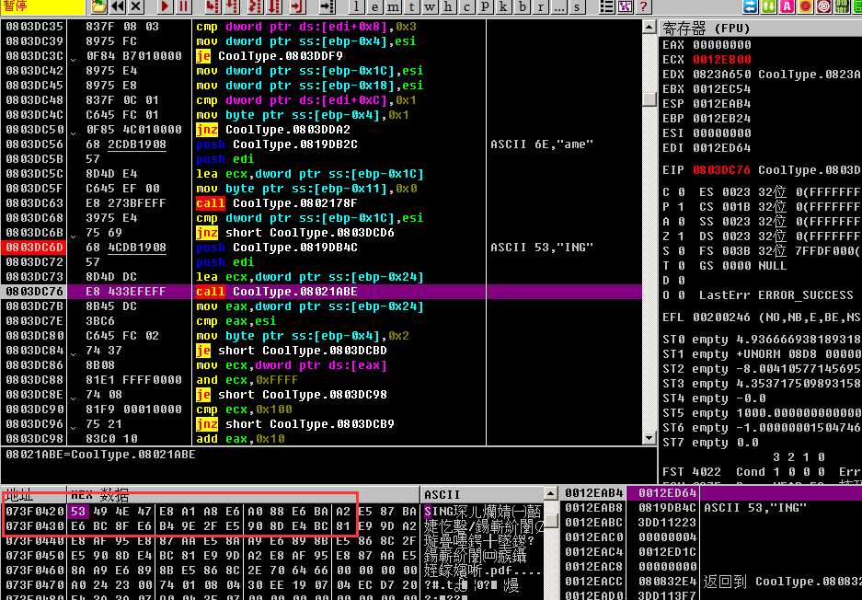Viewport: 862px width, 600px height.
Task: Click the Open file toolbar icon
Action: [98, 6]
